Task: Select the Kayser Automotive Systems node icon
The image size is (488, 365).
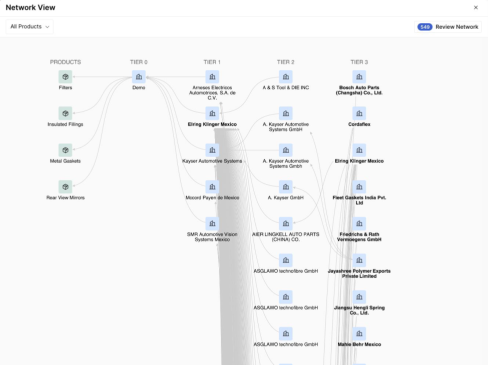Action: click(212, 150)
